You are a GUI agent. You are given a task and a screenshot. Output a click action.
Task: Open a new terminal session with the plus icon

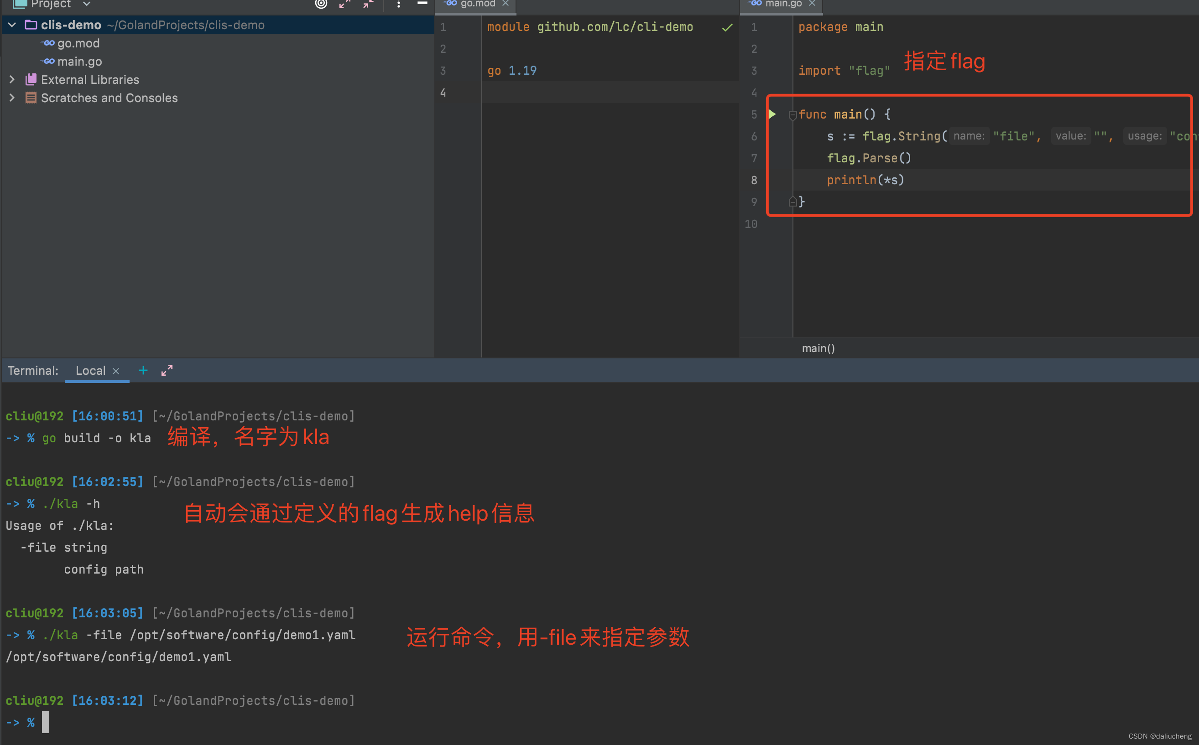[x=142, y=370]
